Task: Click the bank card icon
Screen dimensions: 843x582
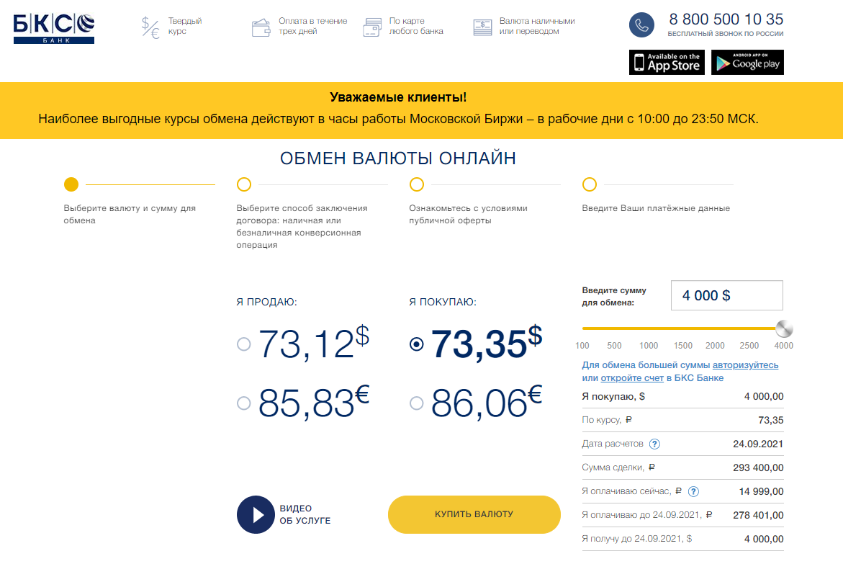Action: point(372,27)
